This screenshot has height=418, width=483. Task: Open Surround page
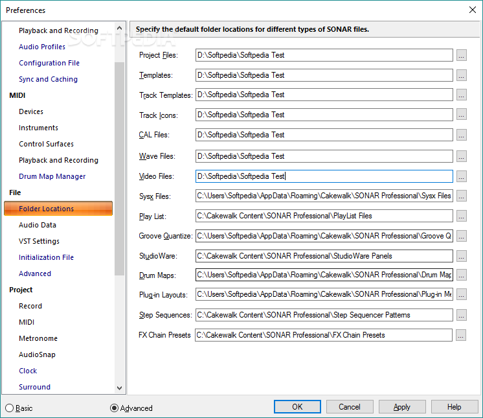pyautogui.click(x=34, y=387)
